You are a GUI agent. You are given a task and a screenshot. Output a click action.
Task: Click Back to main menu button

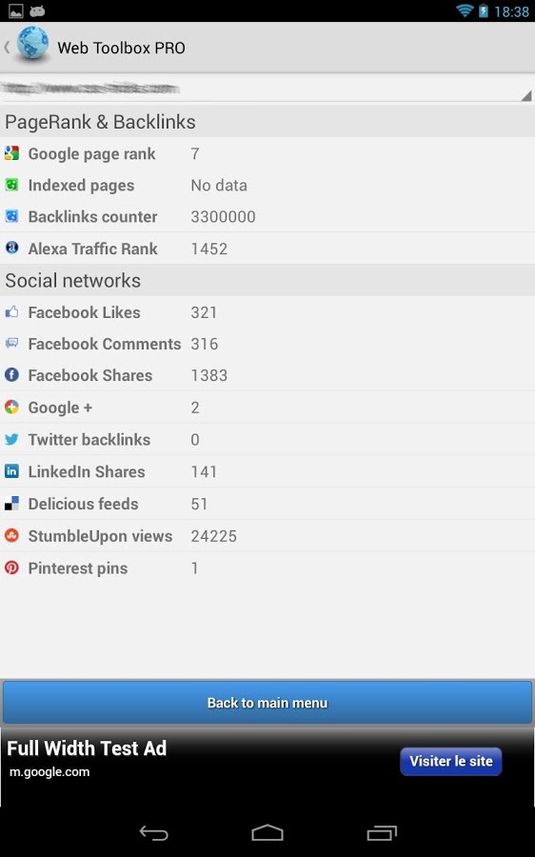coord(267,703)
